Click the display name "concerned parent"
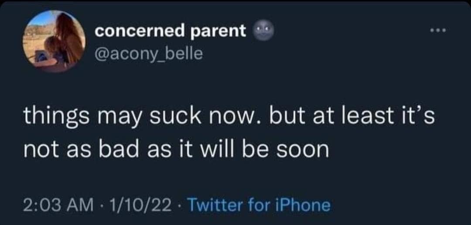Screen dimensions: 471x225 point(170,31)
